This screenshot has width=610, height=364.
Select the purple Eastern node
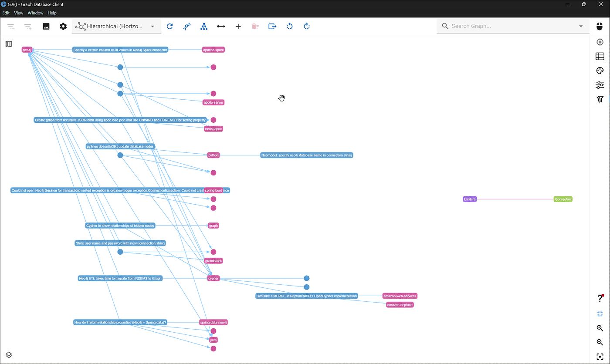click(x=470, y=199)
